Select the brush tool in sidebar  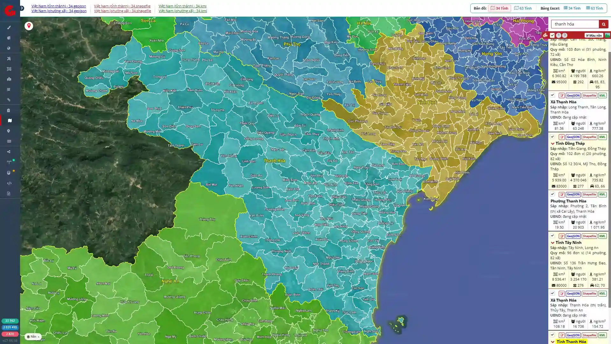[9, 27]
